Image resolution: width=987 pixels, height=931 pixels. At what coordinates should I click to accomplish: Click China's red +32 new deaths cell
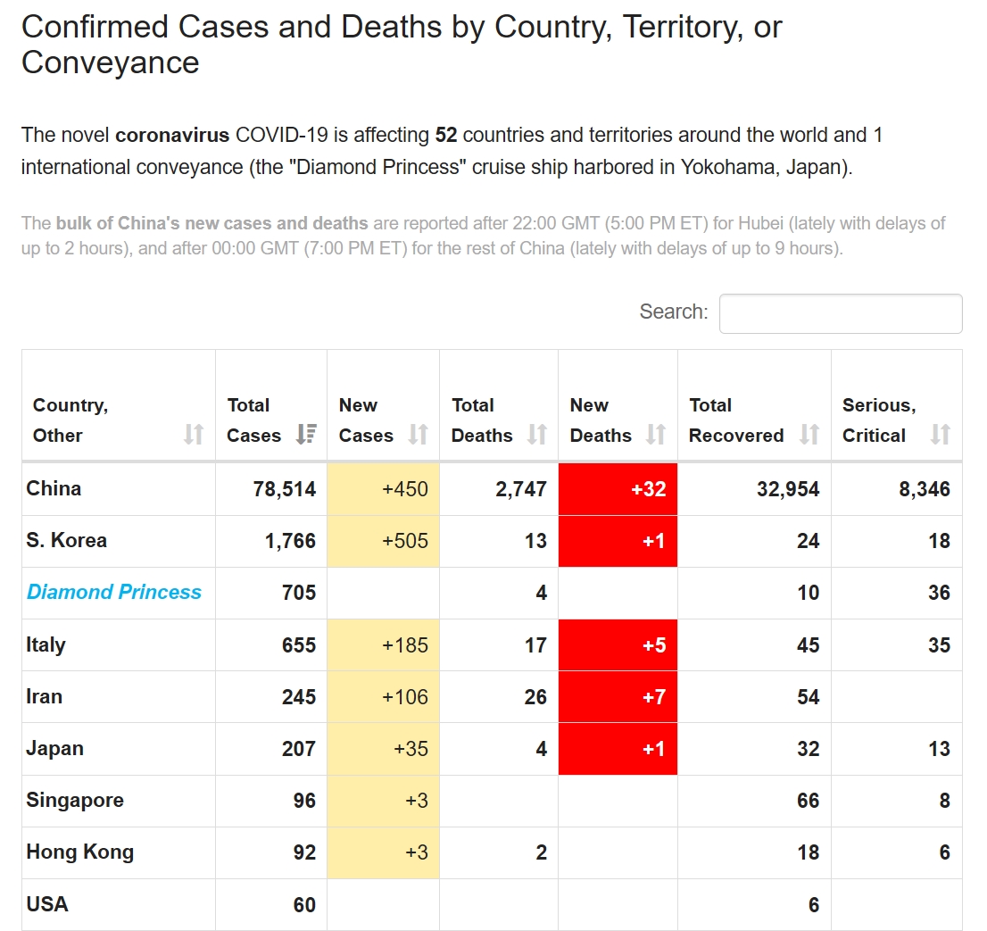(618, 489)
